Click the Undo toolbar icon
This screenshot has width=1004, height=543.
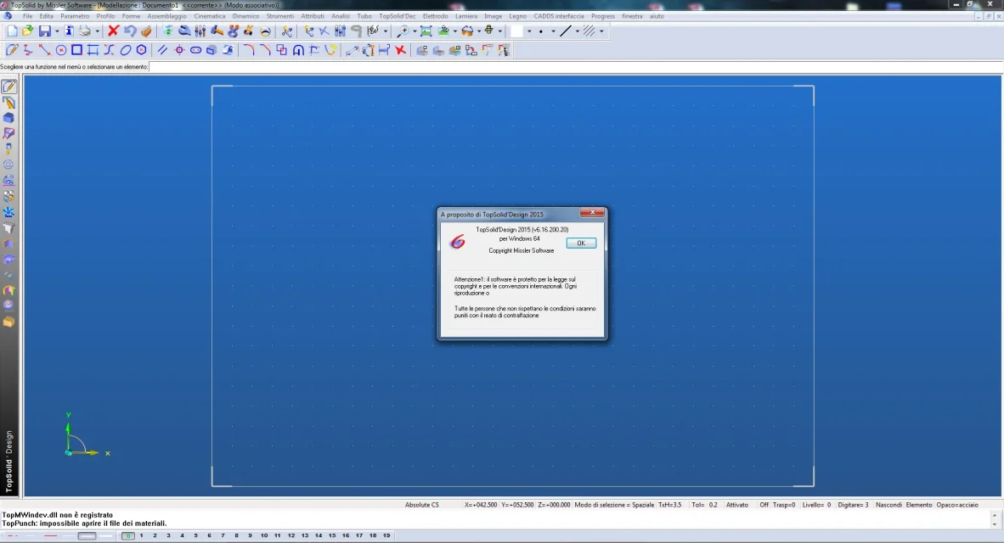point(129,31)
